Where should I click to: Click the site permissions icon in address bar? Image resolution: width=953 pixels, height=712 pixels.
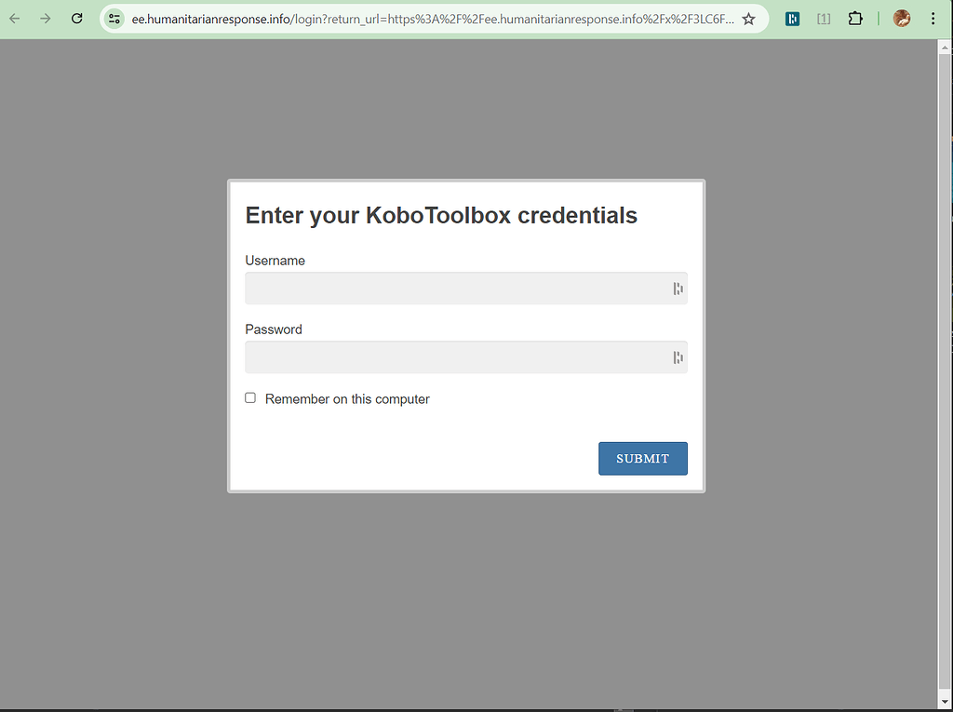tap(114, 18)
